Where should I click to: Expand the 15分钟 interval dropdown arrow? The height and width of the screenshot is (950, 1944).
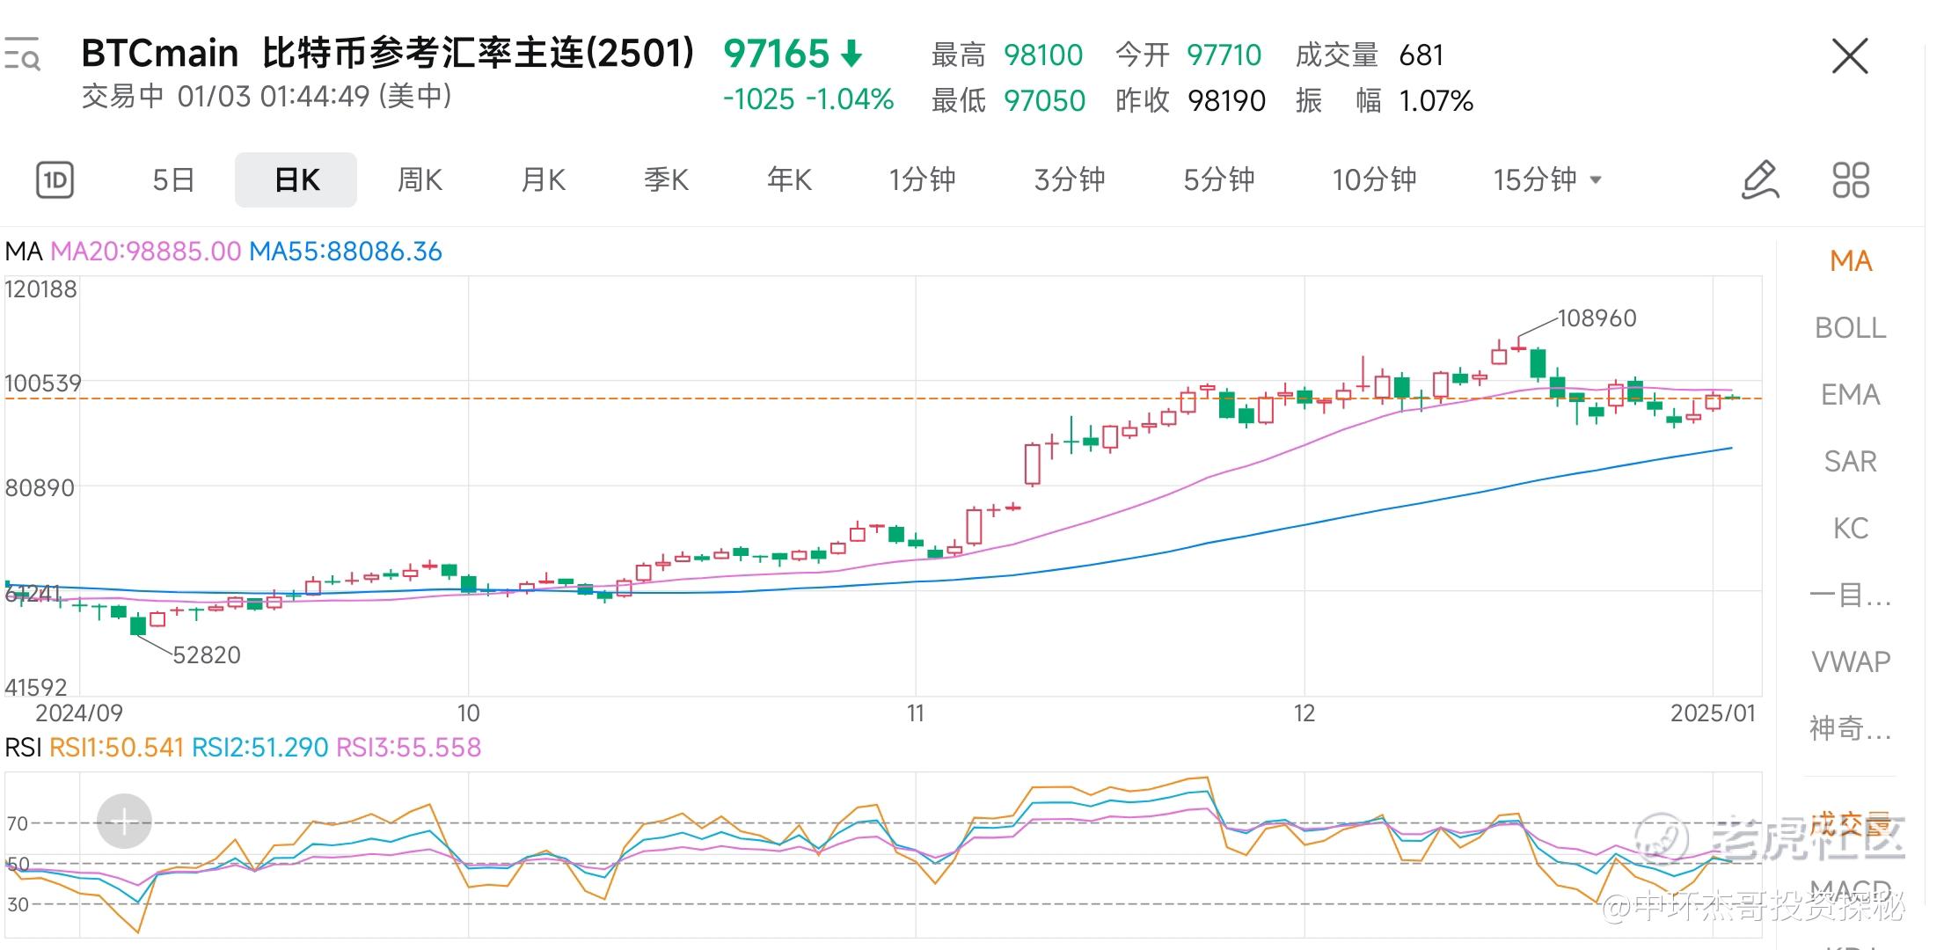click(x=1596, y=180)
